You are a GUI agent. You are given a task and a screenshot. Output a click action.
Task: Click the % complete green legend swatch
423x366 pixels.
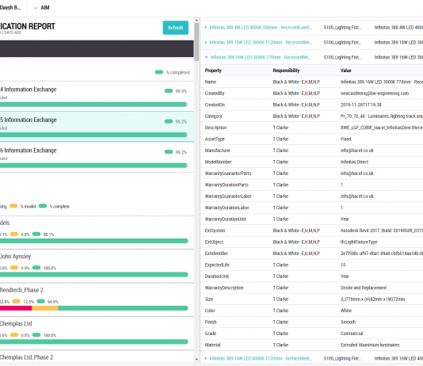[43, 206]
